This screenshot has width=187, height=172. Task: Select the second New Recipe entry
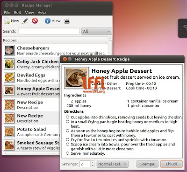tap(31, 118)
